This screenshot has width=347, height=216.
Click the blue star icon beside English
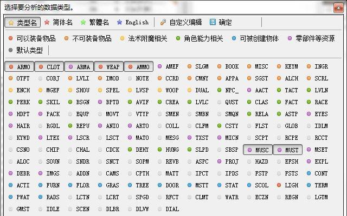click(x=119, y=22)
